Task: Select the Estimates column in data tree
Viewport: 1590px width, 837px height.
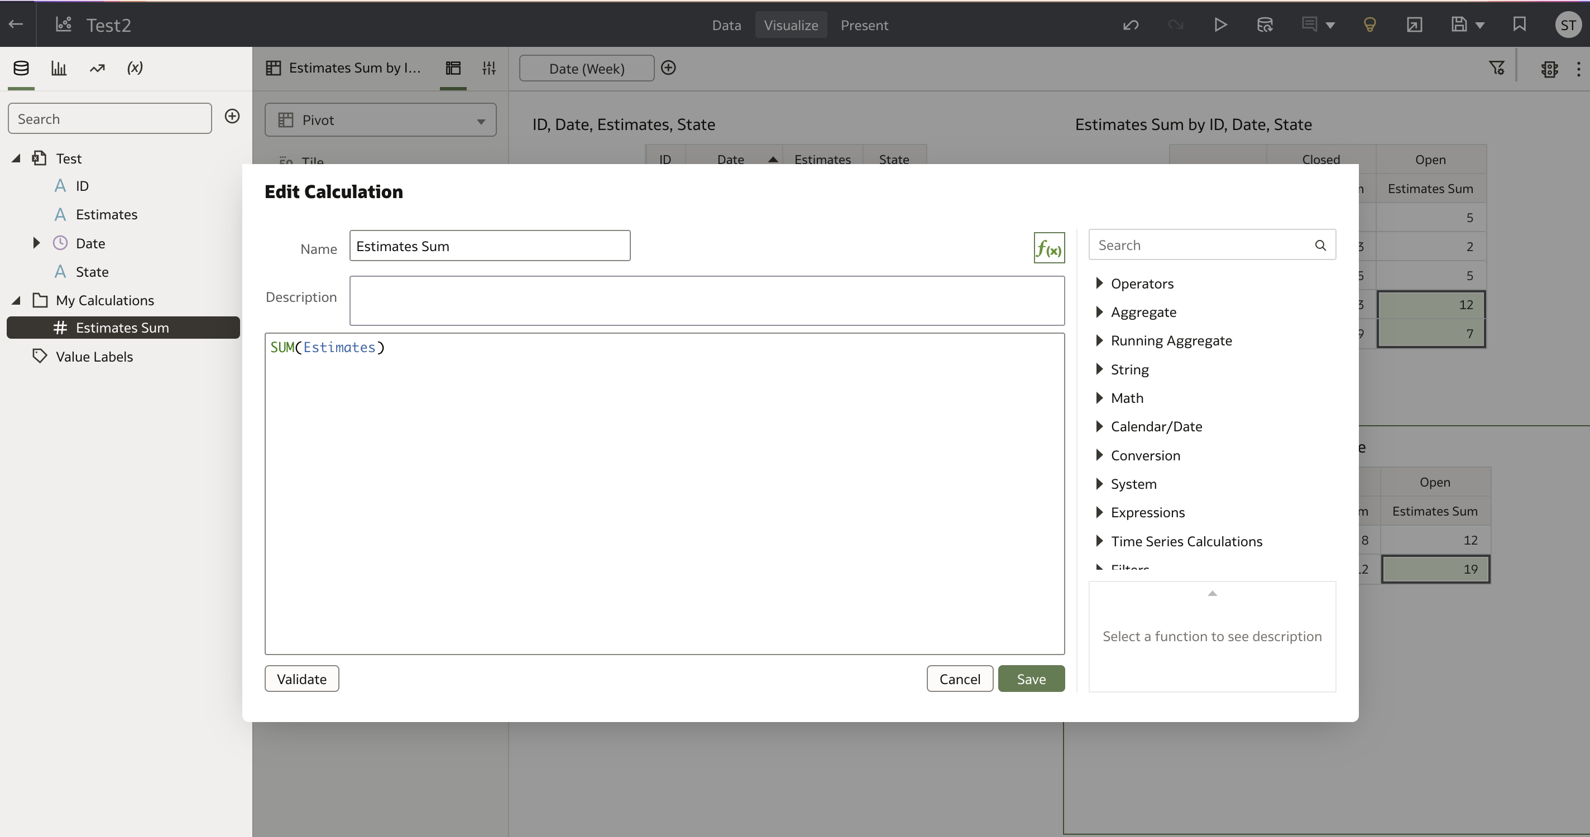Action: tap(106, 215)
